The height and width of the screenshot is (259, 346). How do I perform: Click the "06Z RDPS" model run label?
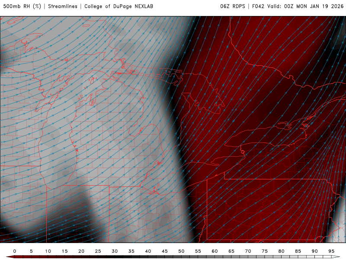click(233, 6)
